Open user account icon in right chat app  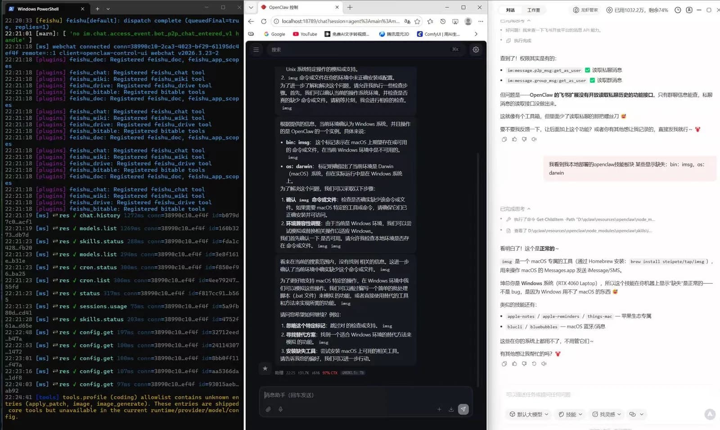689,10
